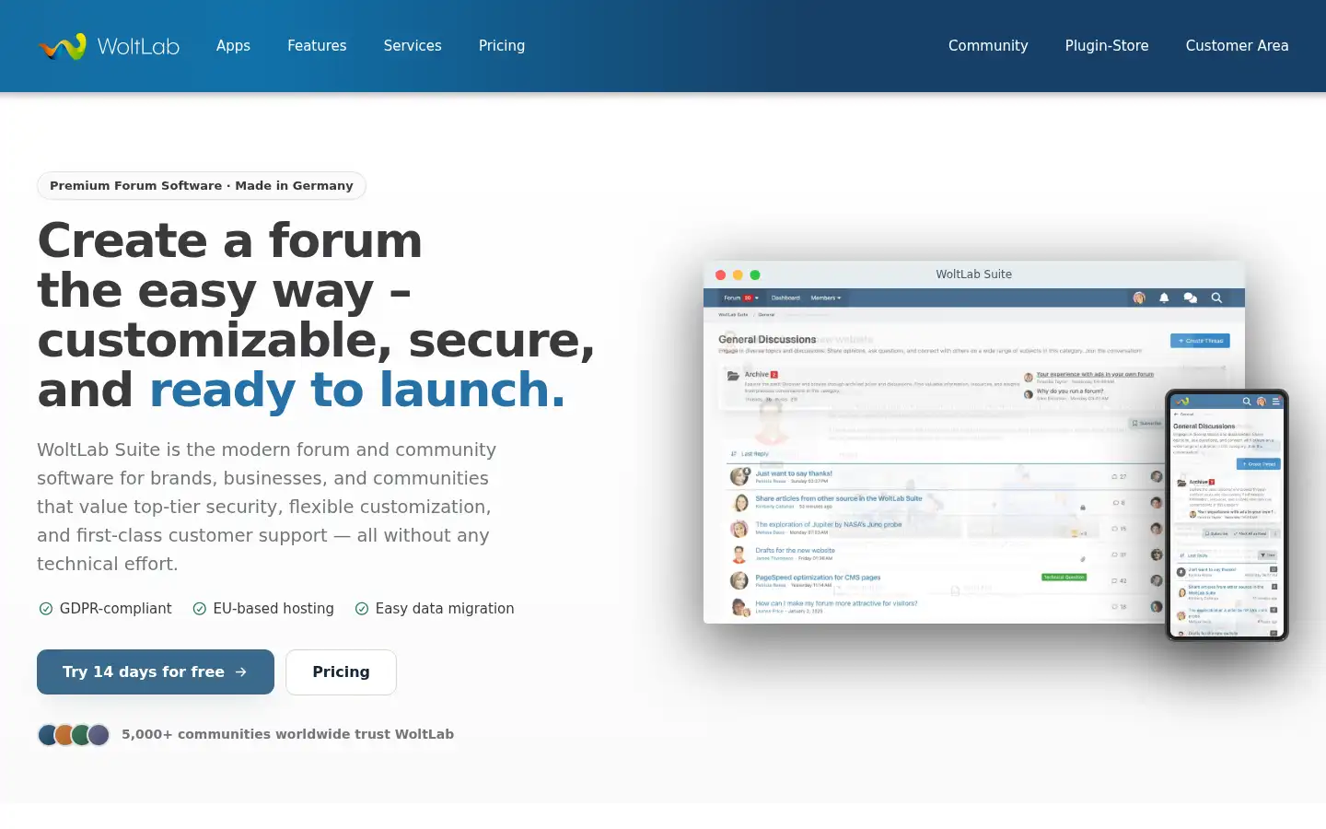Screen dimensions: 1326x829
Task: Open the Customer Area link
Action: pos(1237,46)
